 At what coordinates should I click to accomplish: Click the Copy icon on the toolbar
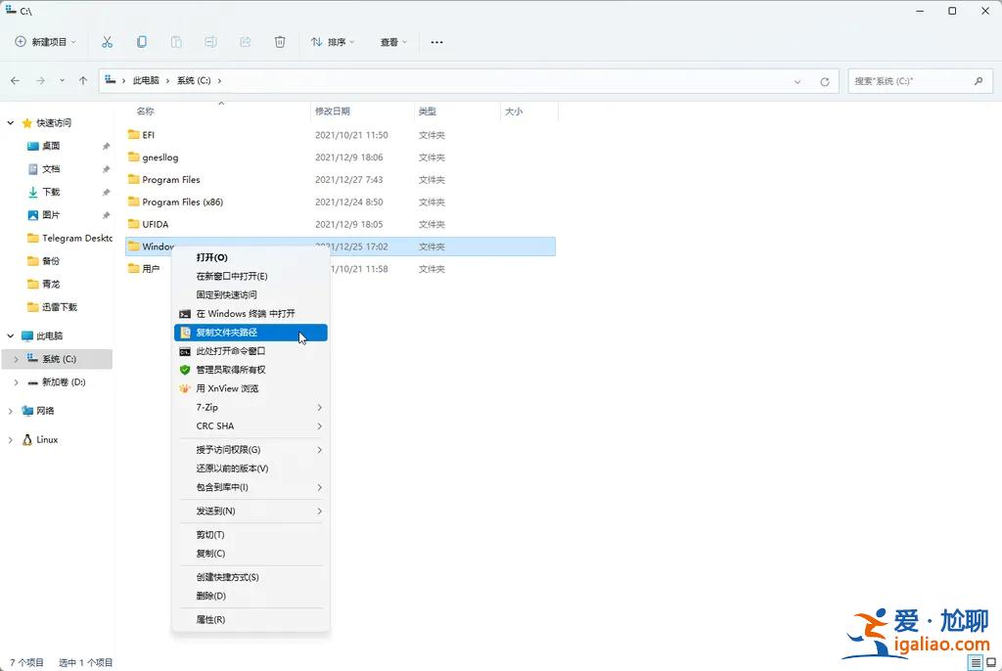[x=142, y=42]
